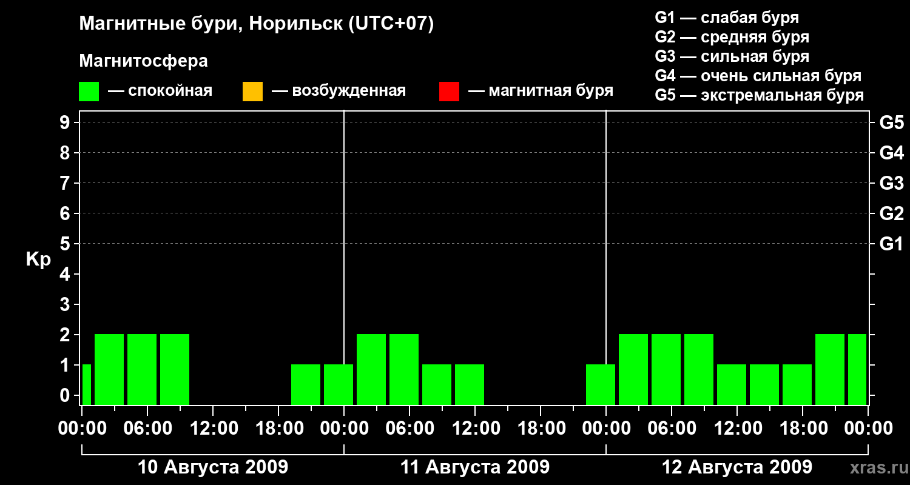Click the Kp 2 bar at 06:00 on 11 August
The width and height of the screenshot is (910, 485).
(404, 369)
